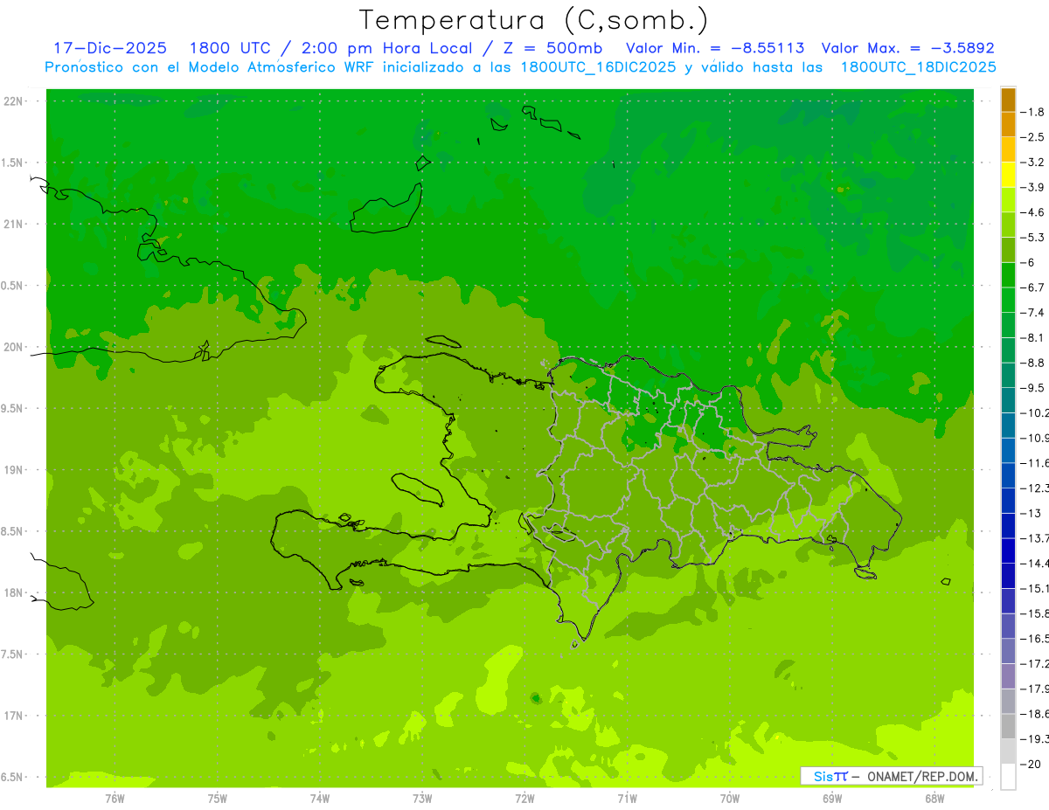This screenshot has width=1049, height=810.
Task: Click the 20N latitude axis label
Action: pos(14,348)
